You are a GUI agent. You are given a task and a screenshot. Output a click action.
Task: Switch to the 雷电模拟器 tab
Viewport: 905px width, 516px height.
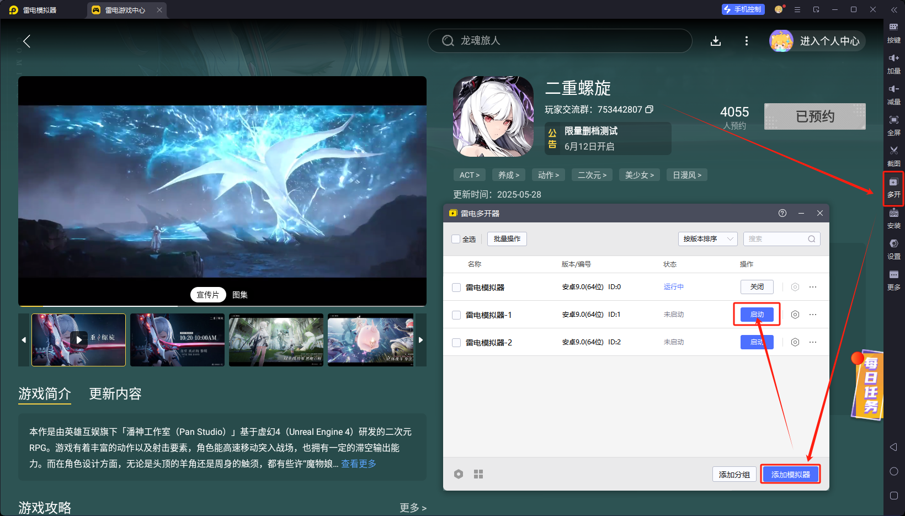(40, 10)
